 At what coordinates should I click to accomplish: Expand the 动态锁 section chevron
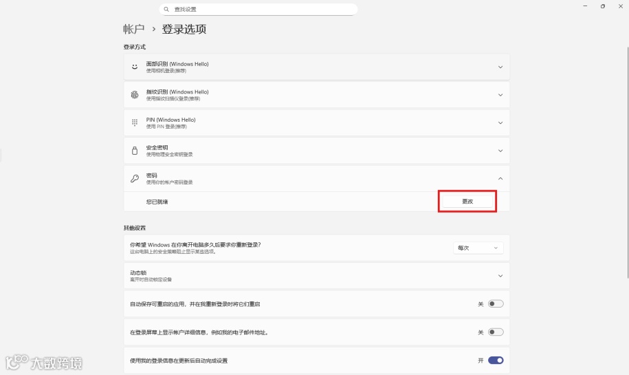coord(500,276)
